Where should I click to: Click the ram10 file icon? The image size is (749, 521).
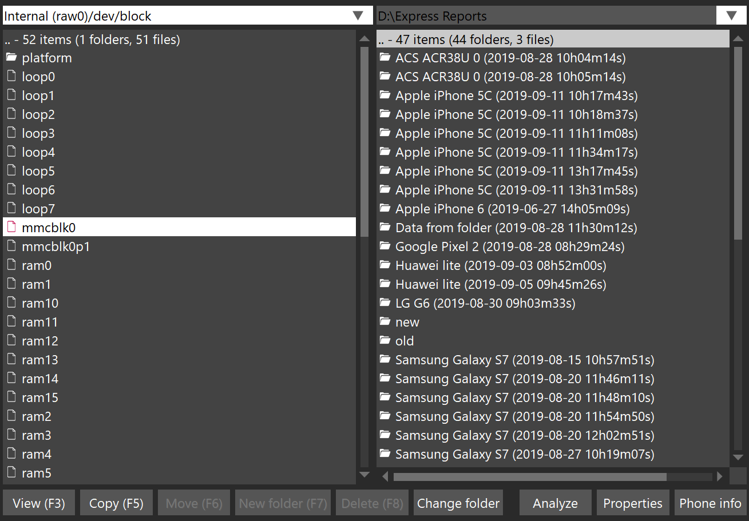coord(11,303)
